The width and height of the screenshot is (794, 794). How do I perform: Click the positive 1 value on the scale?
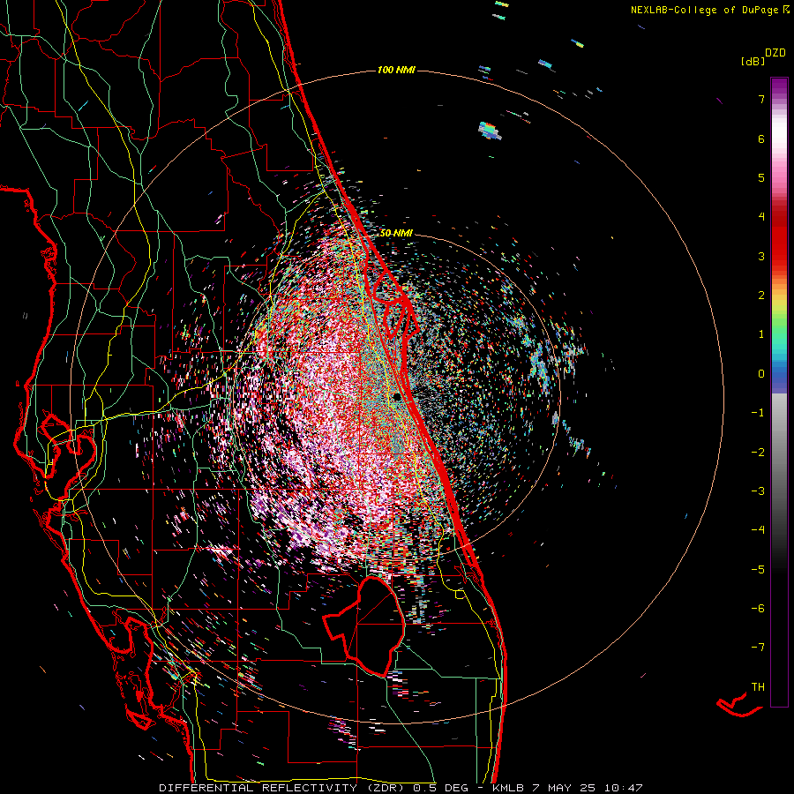tap(761, 334)
